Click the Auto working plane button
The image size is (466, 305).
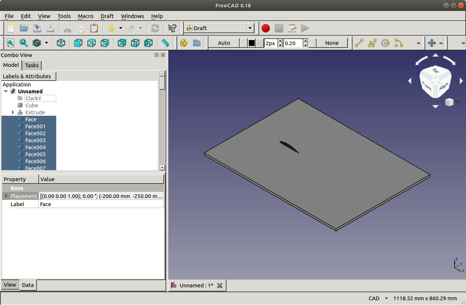224,43
